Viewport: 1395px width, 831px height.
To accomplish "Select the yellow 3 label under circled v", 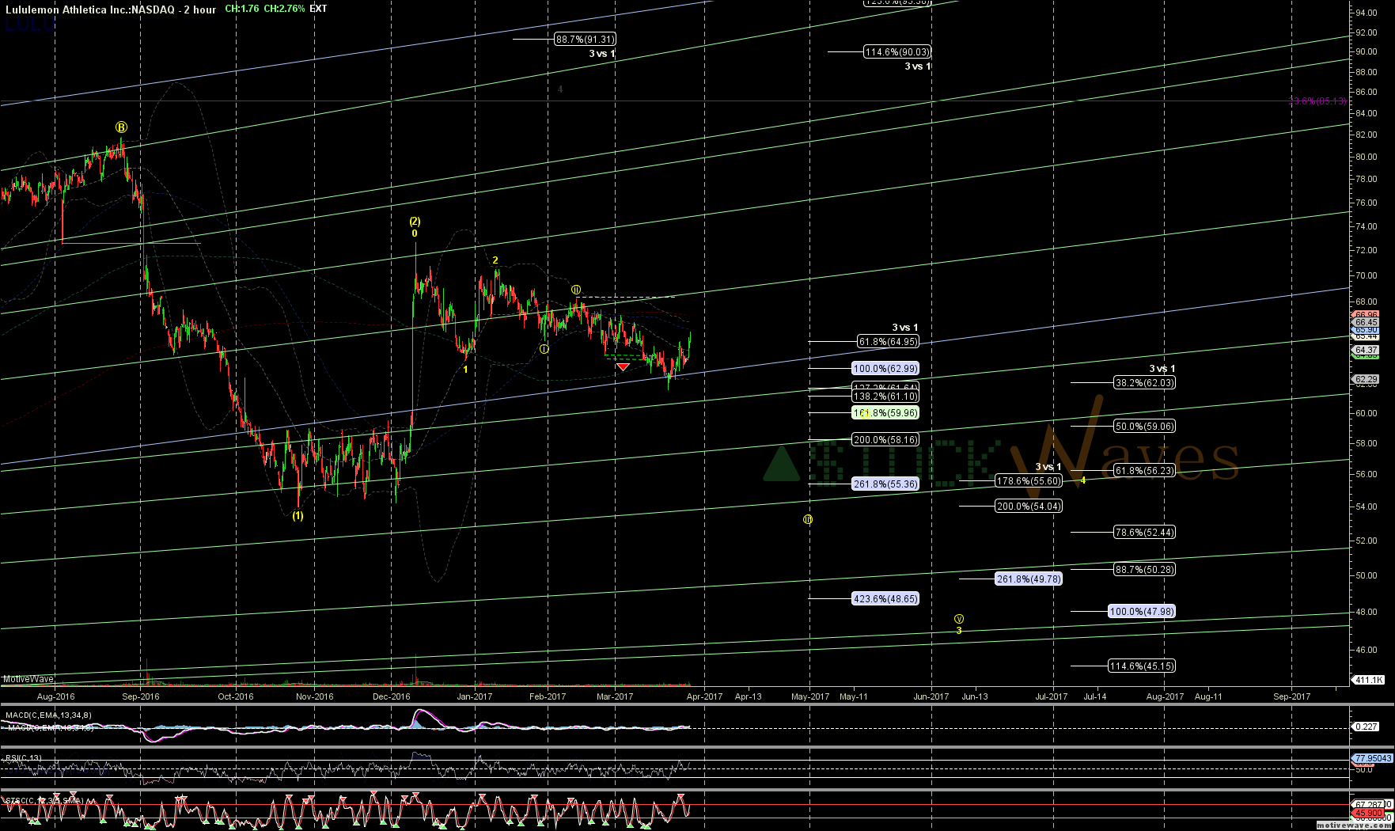I will click(x=959, y=631).
